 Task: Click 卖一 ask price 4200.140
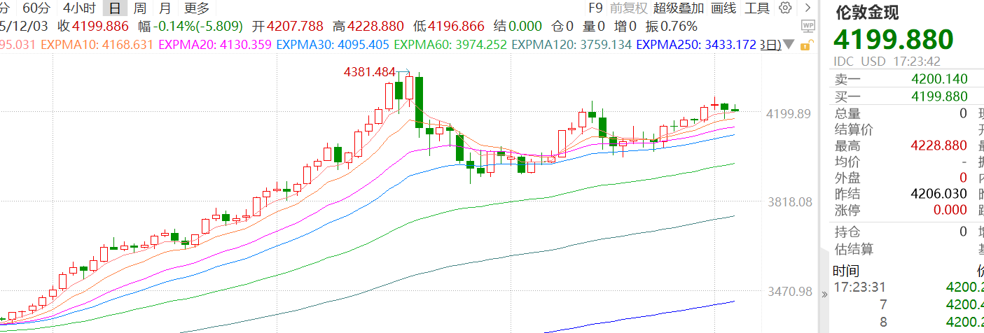coord(939,79)
